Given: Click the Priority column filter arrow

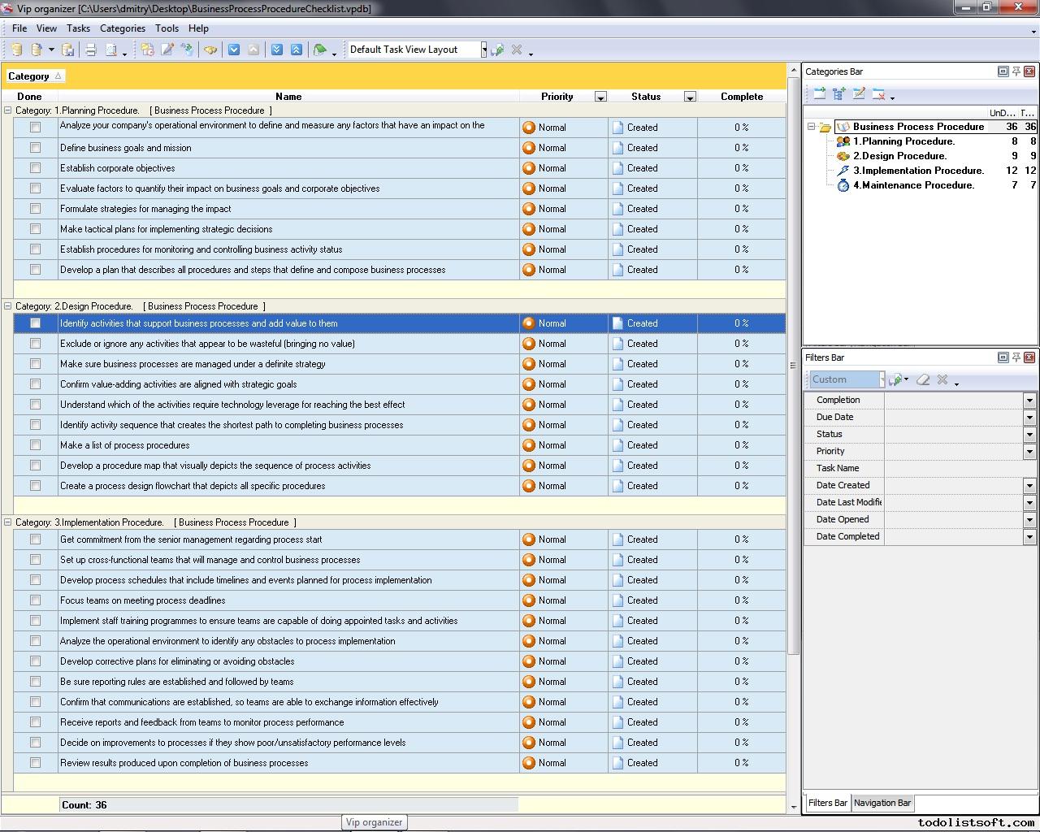Looking at the screenshot, I should 600,97.
